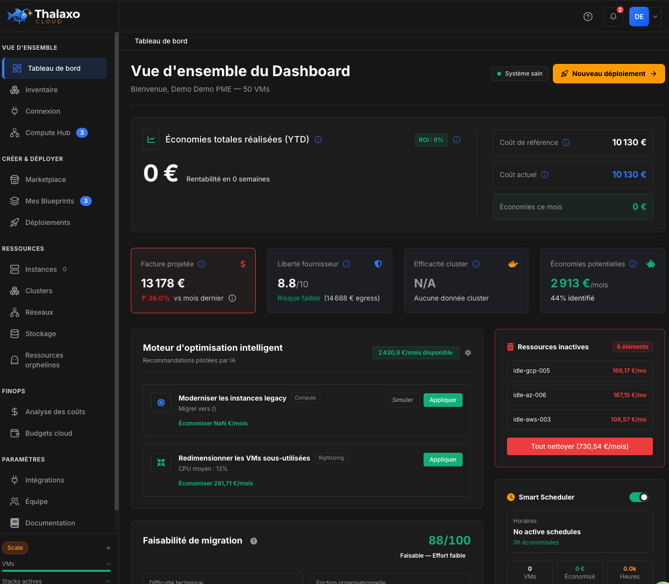669x584 pixels.
Task: Click the Slack icon in optimisation engine header
Action: point(468,353)
